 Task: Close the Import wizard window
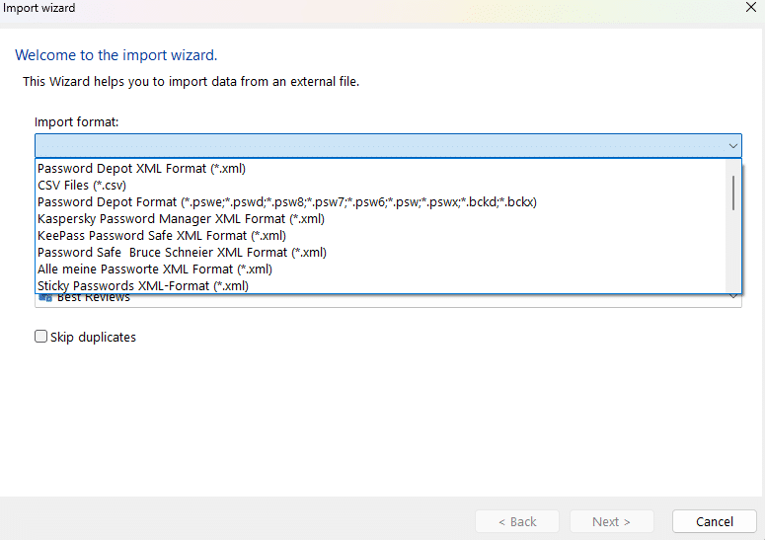751,7
